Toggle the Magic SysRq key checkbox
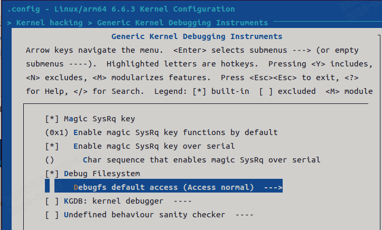382x230 pixels. pyautogui.click(x=52, y=119)
